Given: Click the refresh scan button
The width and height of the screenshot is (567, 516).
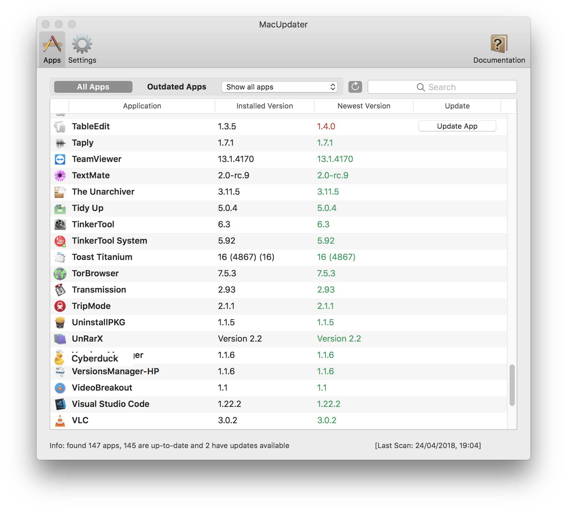Looking at the screenshot, I should (355, 87).
